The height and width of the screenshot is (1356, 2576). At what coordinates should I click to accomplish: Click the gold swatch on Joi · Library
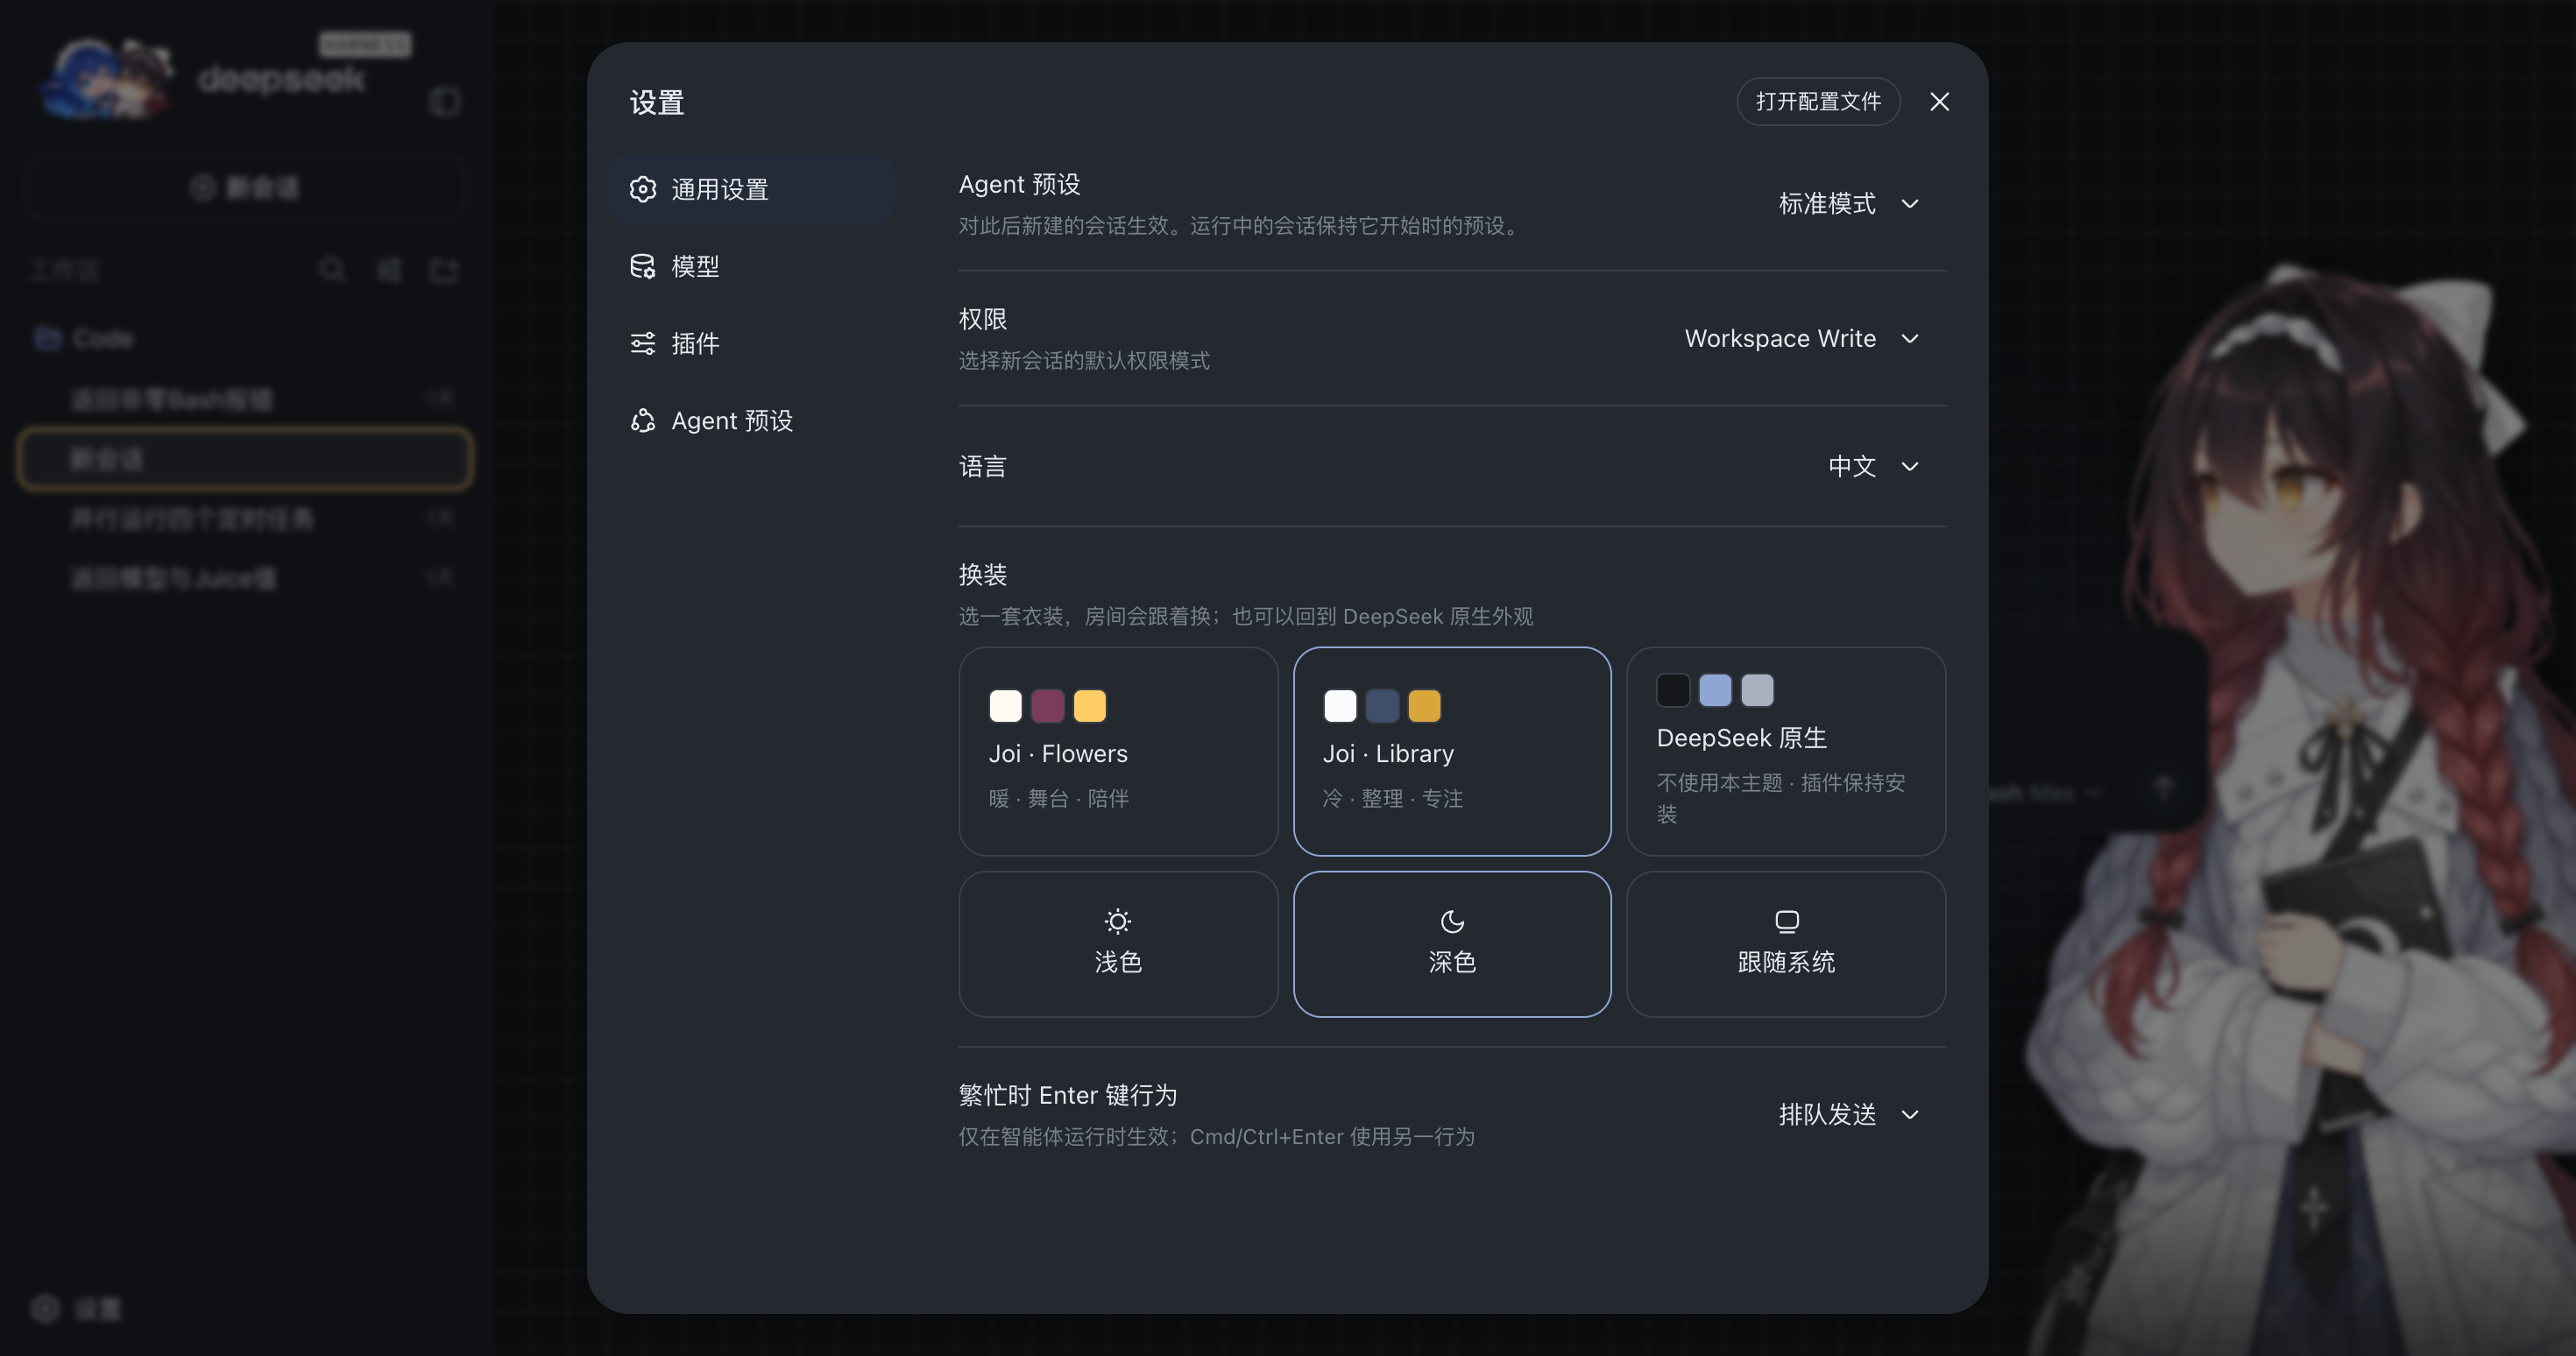coord(1424,706)
